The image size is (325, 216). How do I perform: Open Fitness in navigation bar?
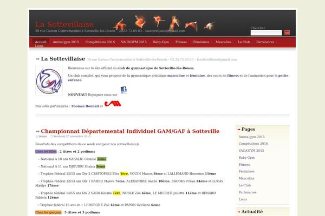(181, 42)
